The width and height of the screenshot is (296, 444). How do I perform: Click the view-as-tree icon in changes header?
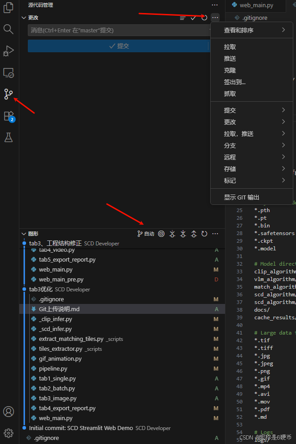pos(183,18)
